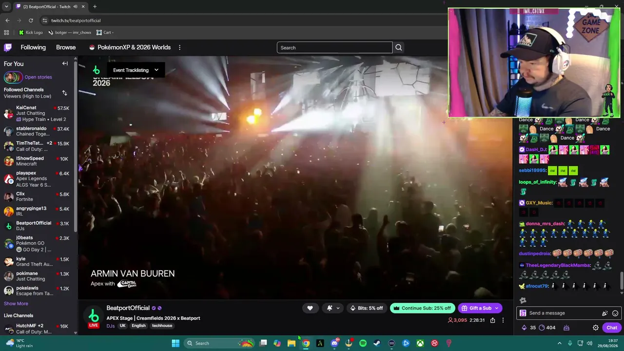Click Bits: 5% off button

click(367, 308)
